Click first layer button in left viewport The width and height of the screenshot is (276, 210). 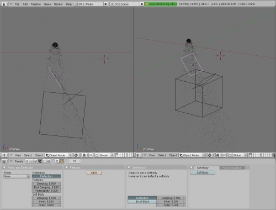[117, 154]
